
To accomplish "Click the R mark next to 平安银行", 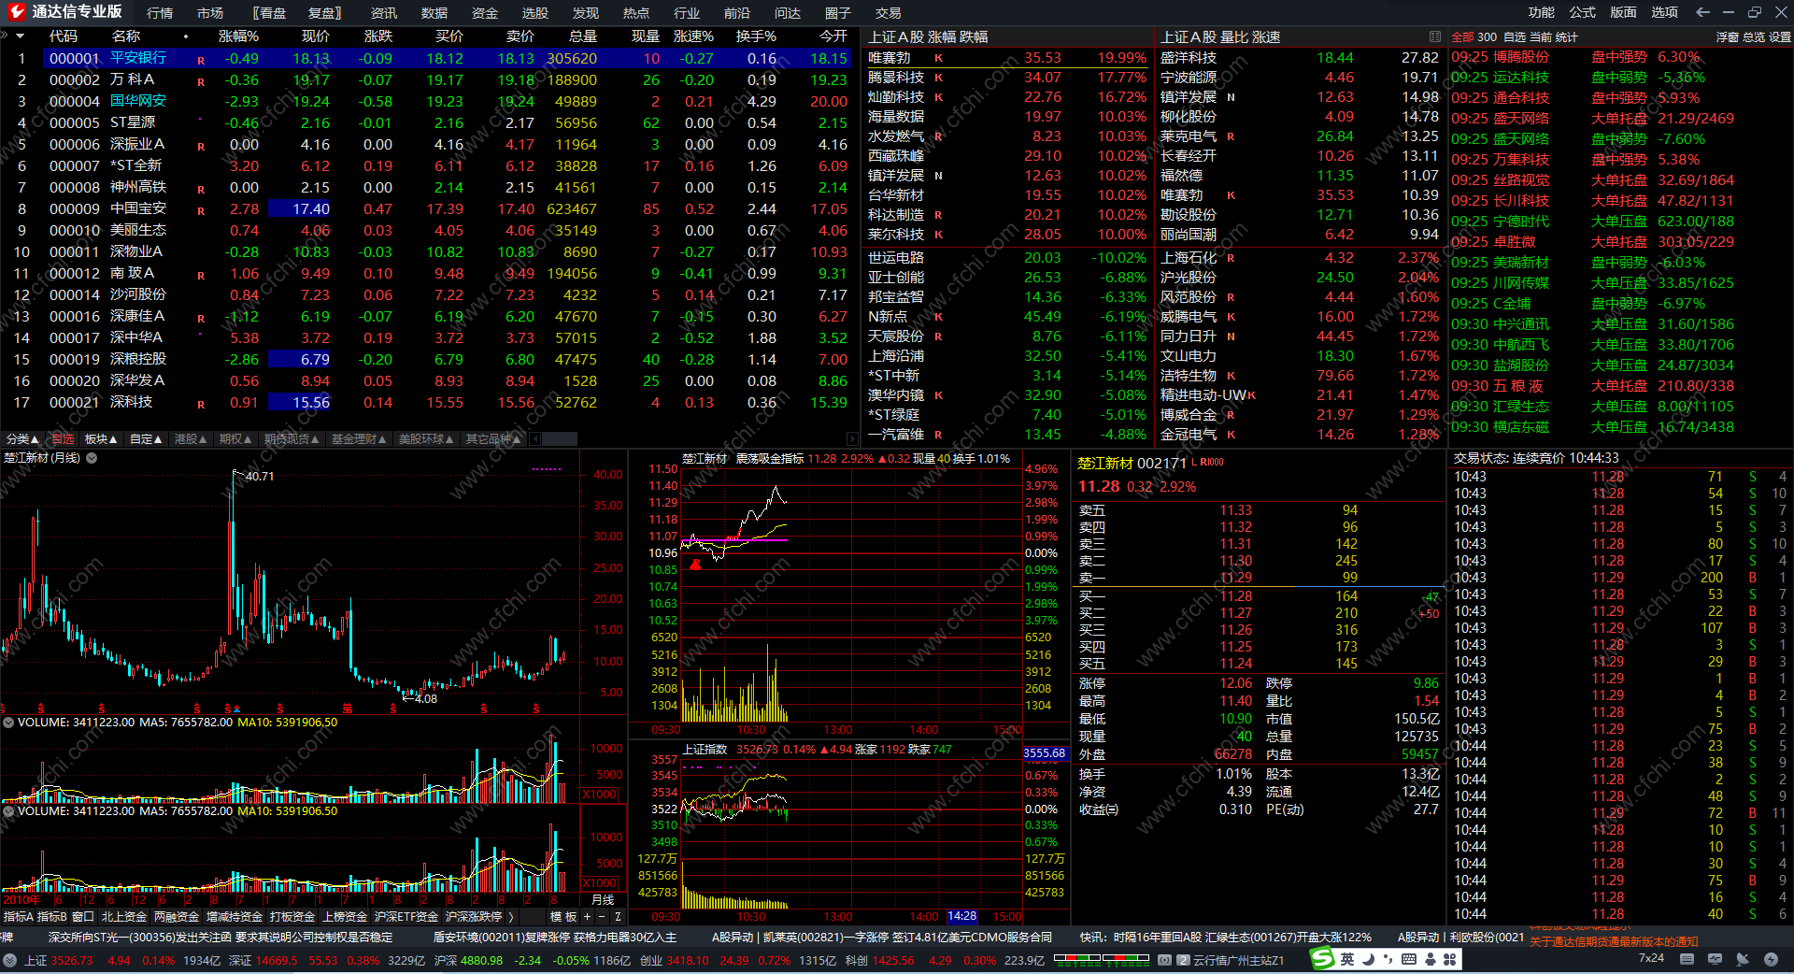I will pos(201,60).
